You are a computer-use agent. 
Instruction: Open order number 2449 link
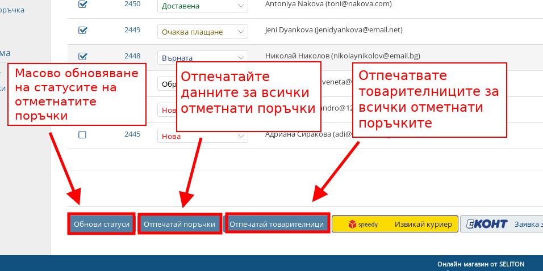132,30
